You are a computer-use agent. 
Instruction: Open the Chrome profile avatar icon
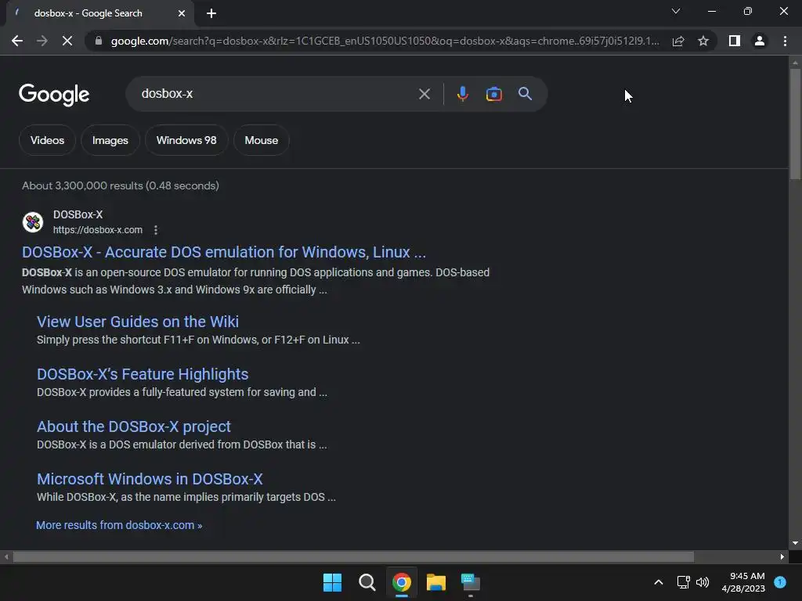pos(760,41)
